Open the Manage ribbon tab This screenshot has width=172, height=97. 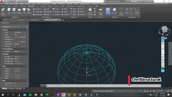pyautogui.click(x=44, y=6)
